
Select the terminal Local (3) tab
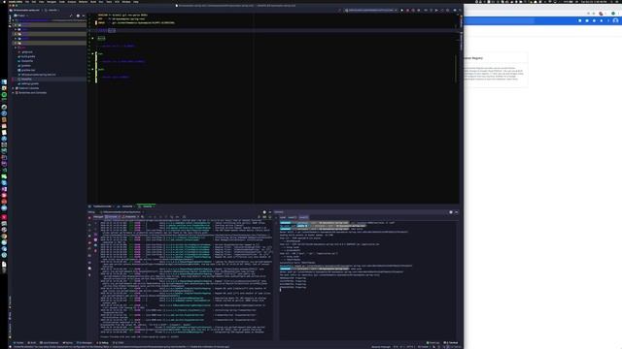click(x=303, y=217)
